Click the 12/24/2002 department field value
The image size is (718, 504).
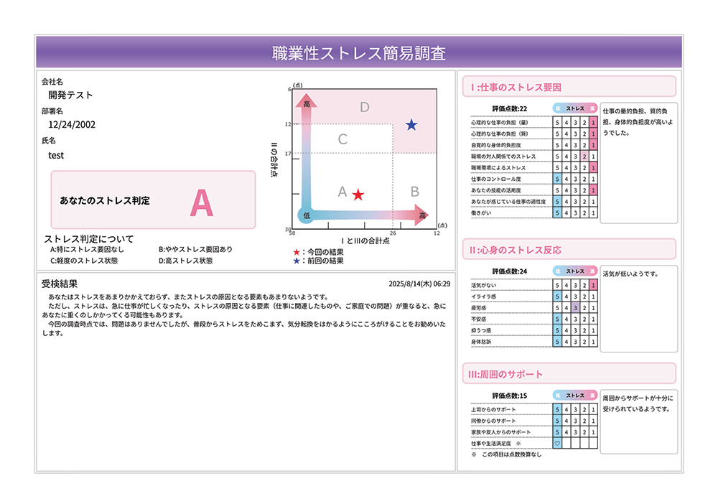pyautogui.click(x=72, y=124)
